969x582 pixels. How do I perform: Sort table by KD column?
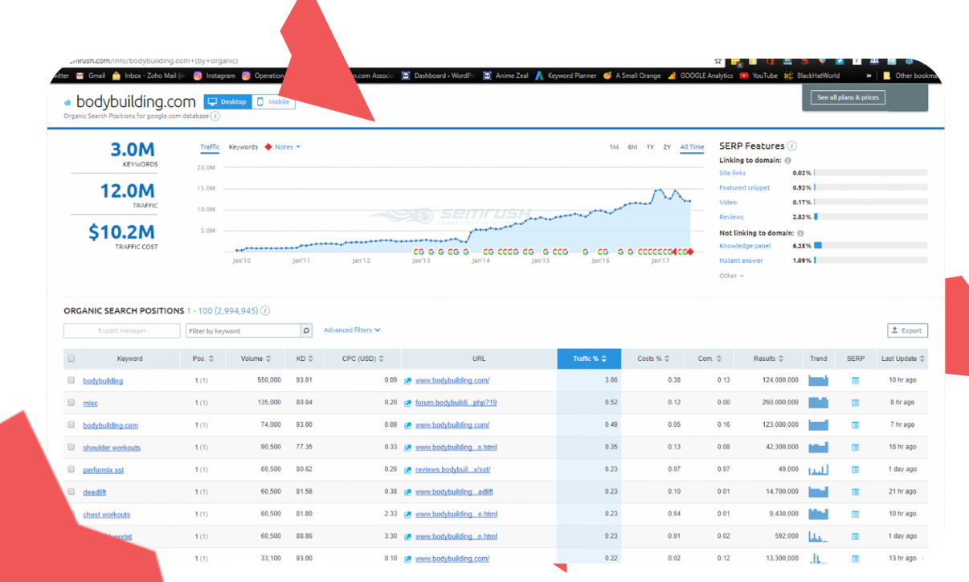point(305,359)
